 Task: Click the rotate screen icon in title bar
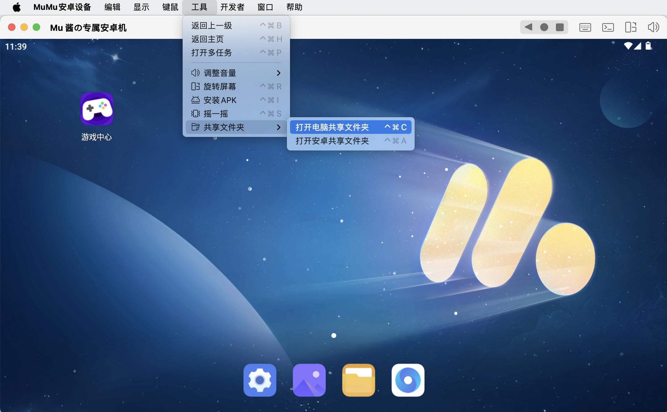click(x=631, y=27)
